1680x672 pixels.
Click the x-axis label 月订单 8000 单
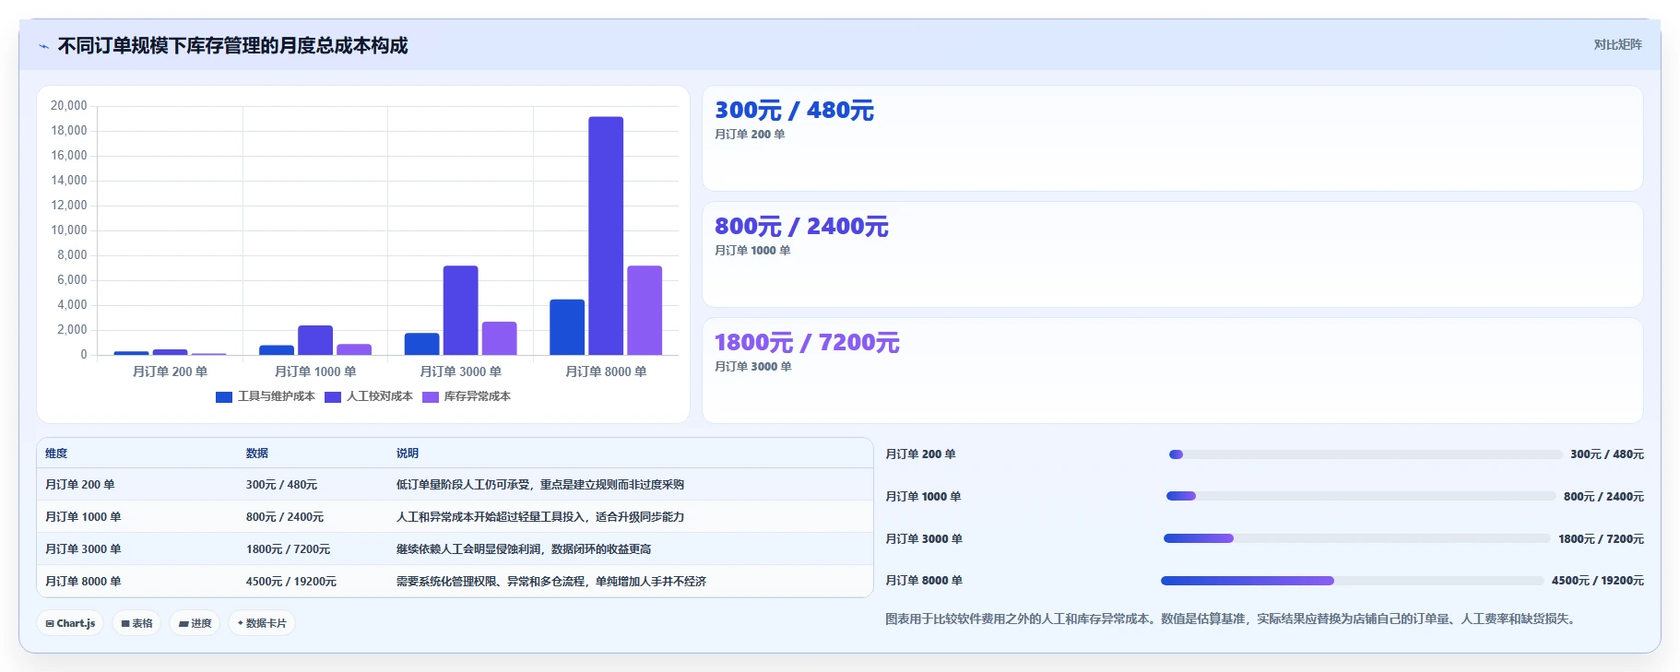point(606,371)
